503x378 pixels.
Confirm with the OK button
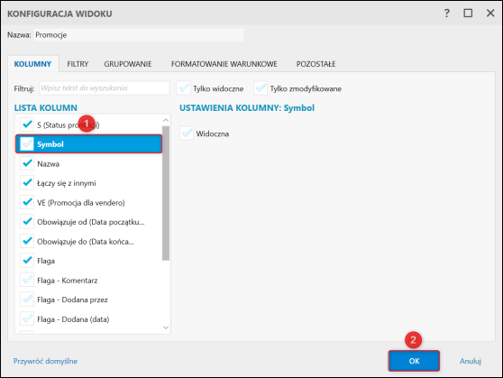(414, 361)
